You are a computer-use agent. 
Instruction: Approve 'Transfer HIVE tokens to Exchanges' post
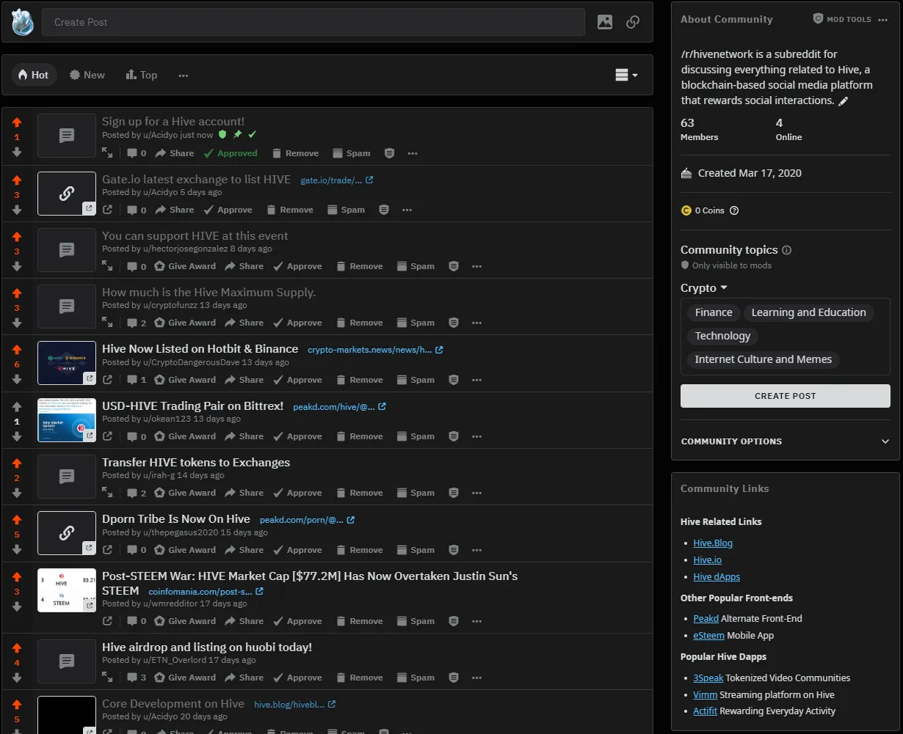pyautogui.click(x=297, y=493)
